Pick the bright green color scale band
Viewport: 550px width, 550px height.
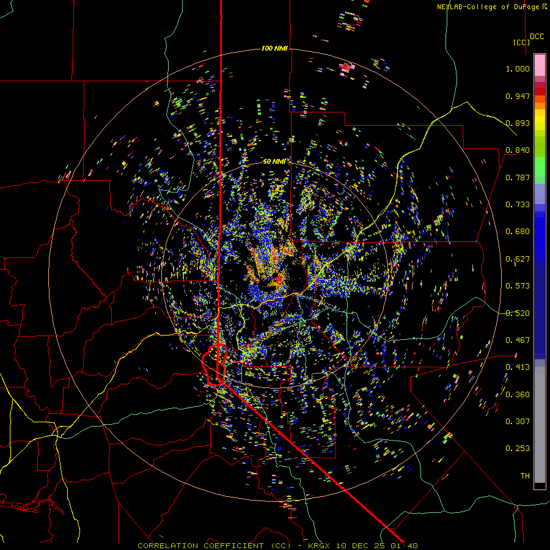(x=540, y=167)
